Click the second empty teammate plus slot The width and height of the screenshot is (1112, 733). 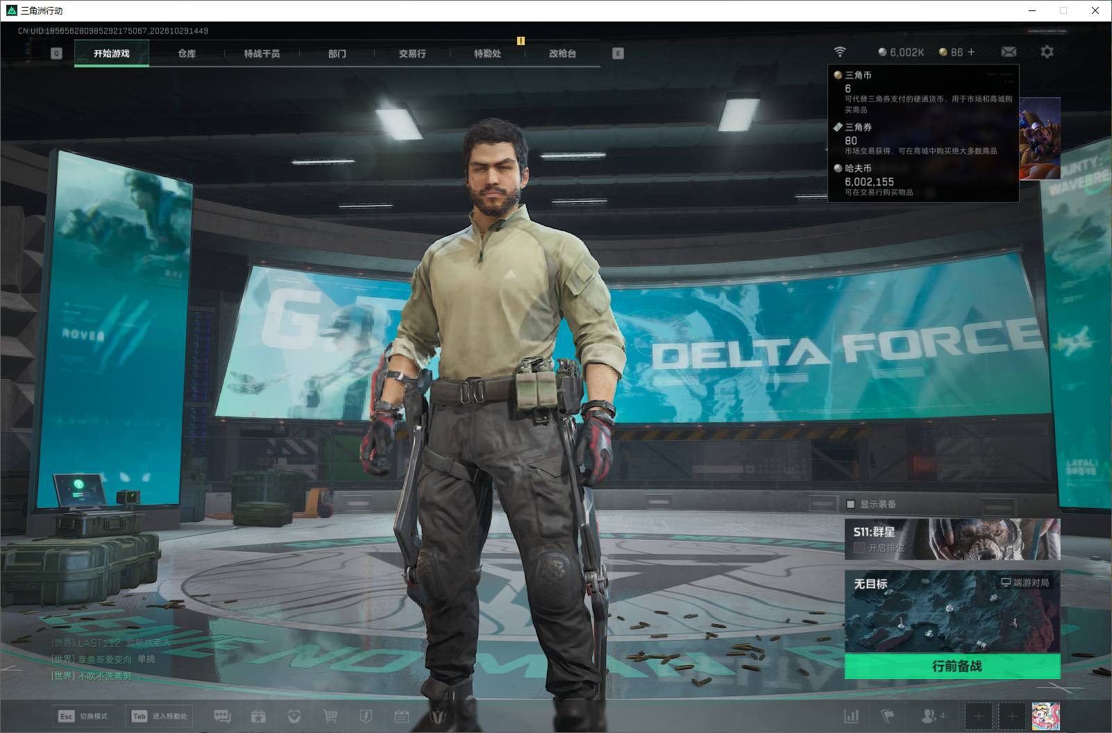point(1012,716)
